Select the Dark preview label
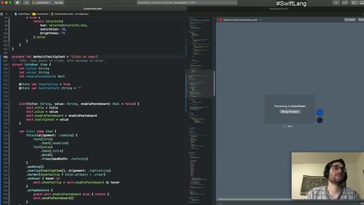 [290, 126]
